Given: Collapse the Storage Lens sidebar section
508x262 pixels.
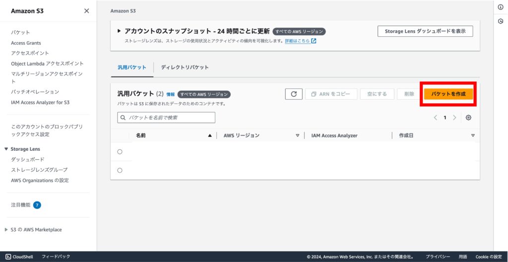Looking at the screenshot, I should point(6,149).
